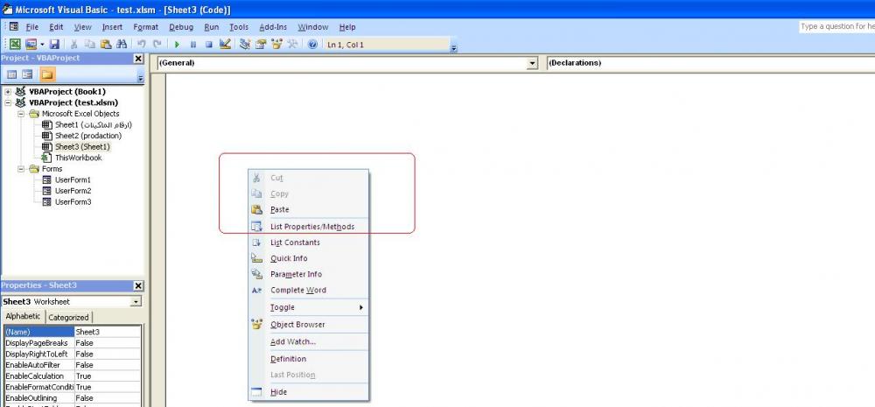Open the Insert menu
875x407 pixels.
pyautogui.click(x=112, y=27)
